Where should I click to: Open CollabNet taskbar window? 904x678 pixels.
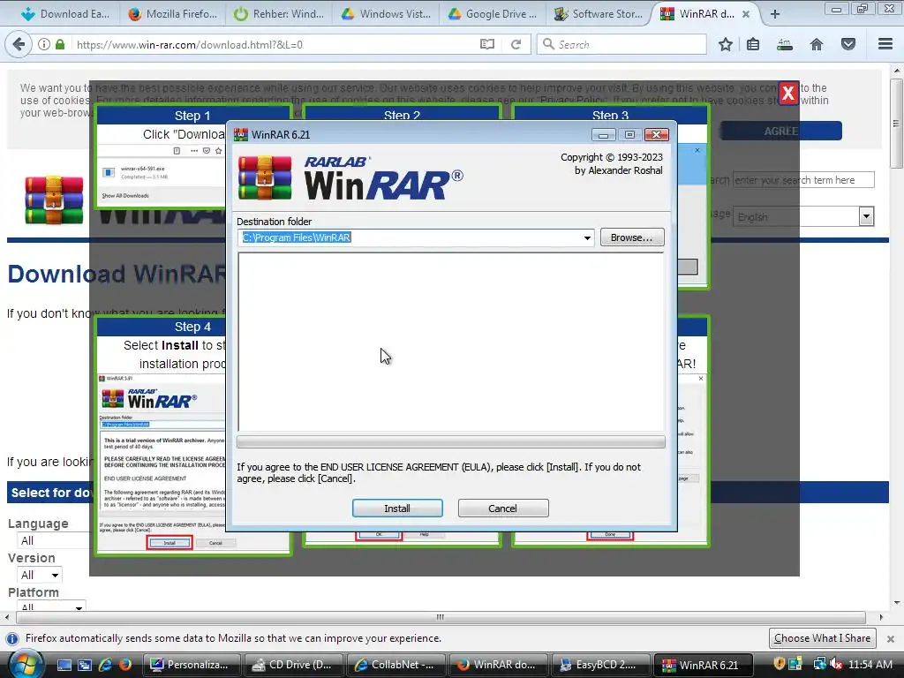[x=395, y=665]
